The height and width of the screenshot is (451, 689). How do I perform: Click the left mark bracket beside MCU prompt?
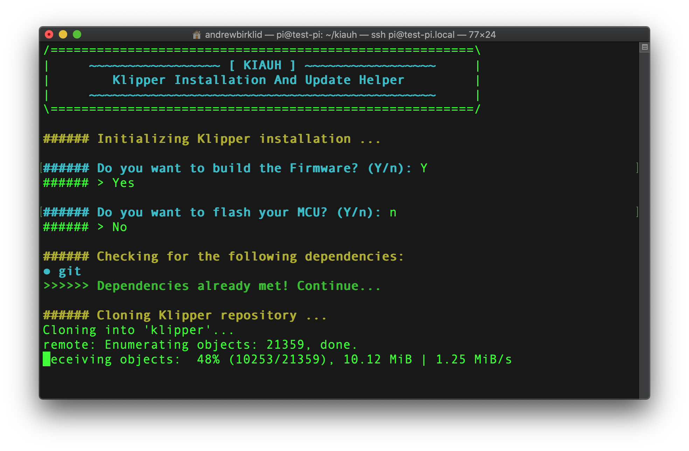tap(41, 212)
